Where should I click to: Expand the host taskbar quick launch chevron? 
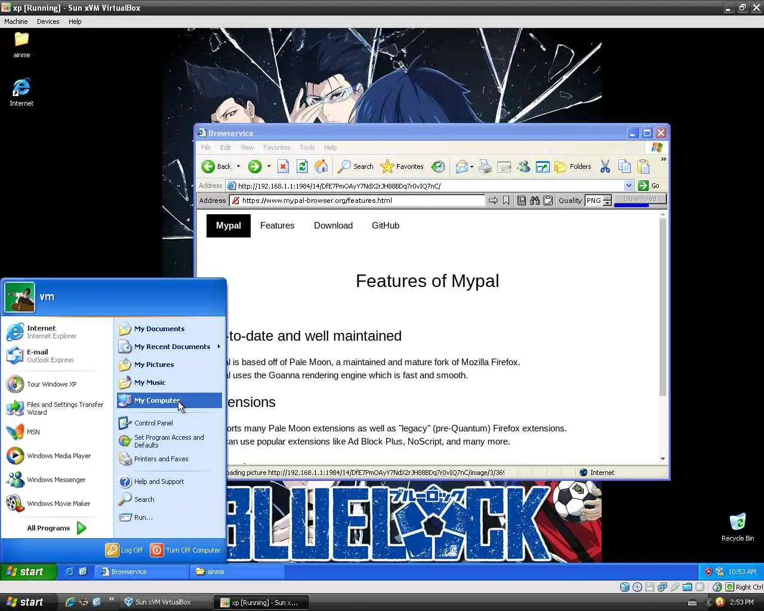[x=111, y=599]
